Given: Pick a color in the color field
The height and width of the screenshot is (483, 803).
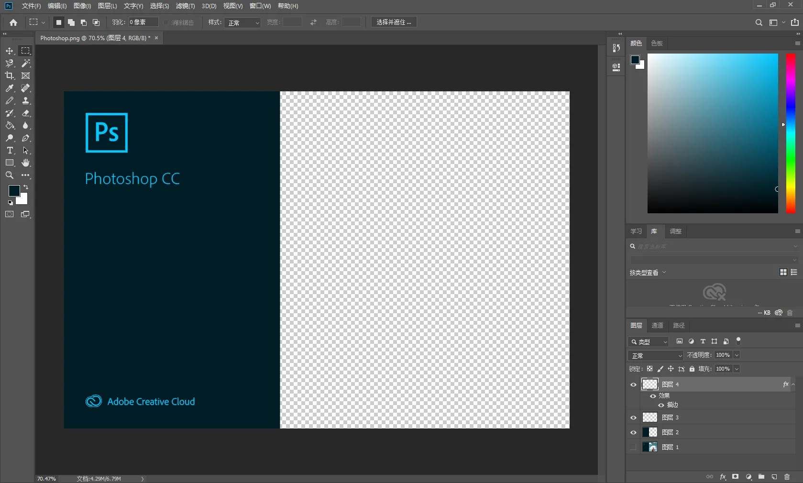Looking at the screenshot, I should point(713,133).
